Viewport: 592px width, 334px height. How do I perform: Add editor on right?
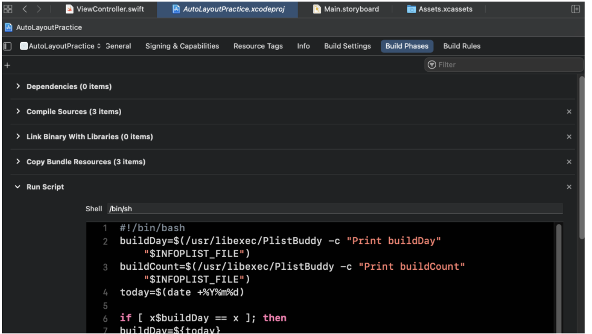[x=575, y=9]
